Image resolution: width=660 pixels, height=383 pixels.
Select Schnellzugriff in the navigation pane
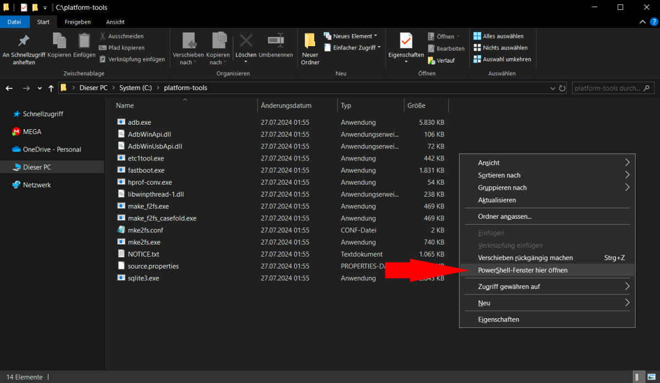pos(43,114)
